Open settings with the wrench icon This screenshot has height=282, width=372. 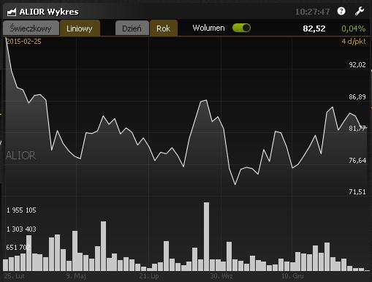tap(360, 11)
